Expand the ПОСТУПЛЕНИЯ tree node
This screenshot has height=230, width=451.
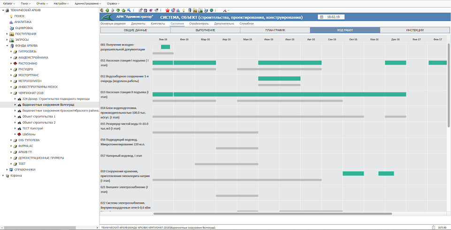(x=7, y=34)
